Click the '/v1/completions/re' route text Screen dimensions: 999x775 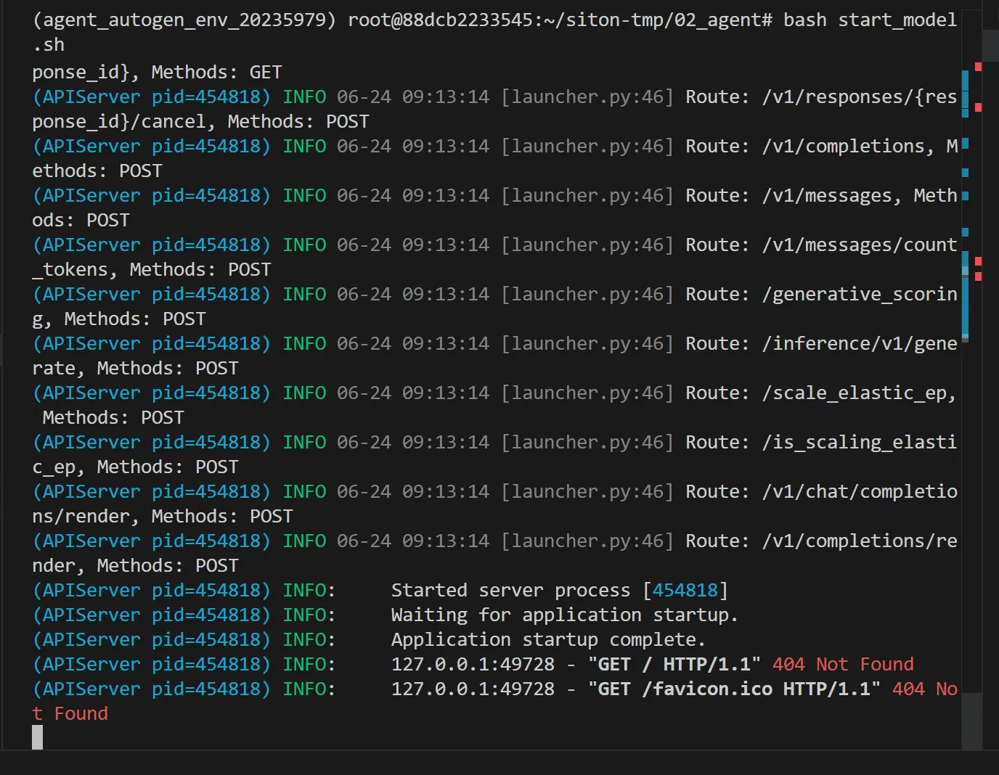859,541
